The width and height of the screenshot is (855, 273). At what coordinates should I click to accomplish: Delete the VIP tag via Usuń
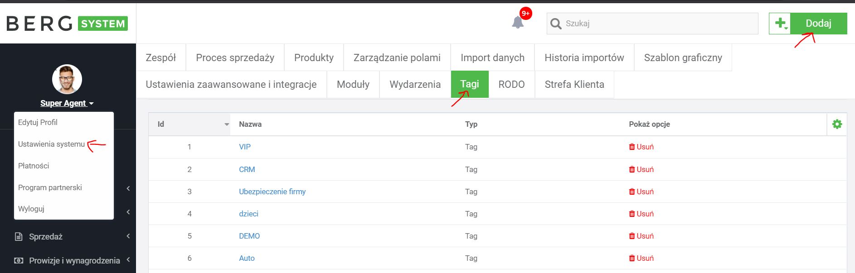[x=641, y=147]
